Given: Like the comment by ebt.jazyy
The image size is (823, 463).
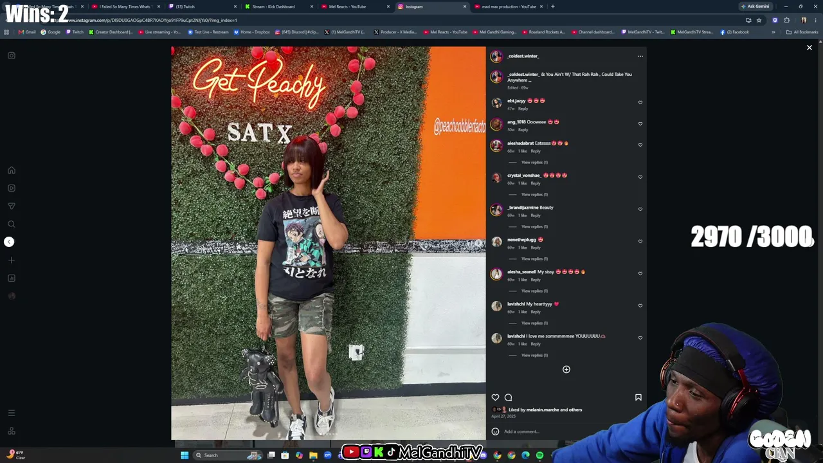Looking at the screenshot, I should pos(640,102).
